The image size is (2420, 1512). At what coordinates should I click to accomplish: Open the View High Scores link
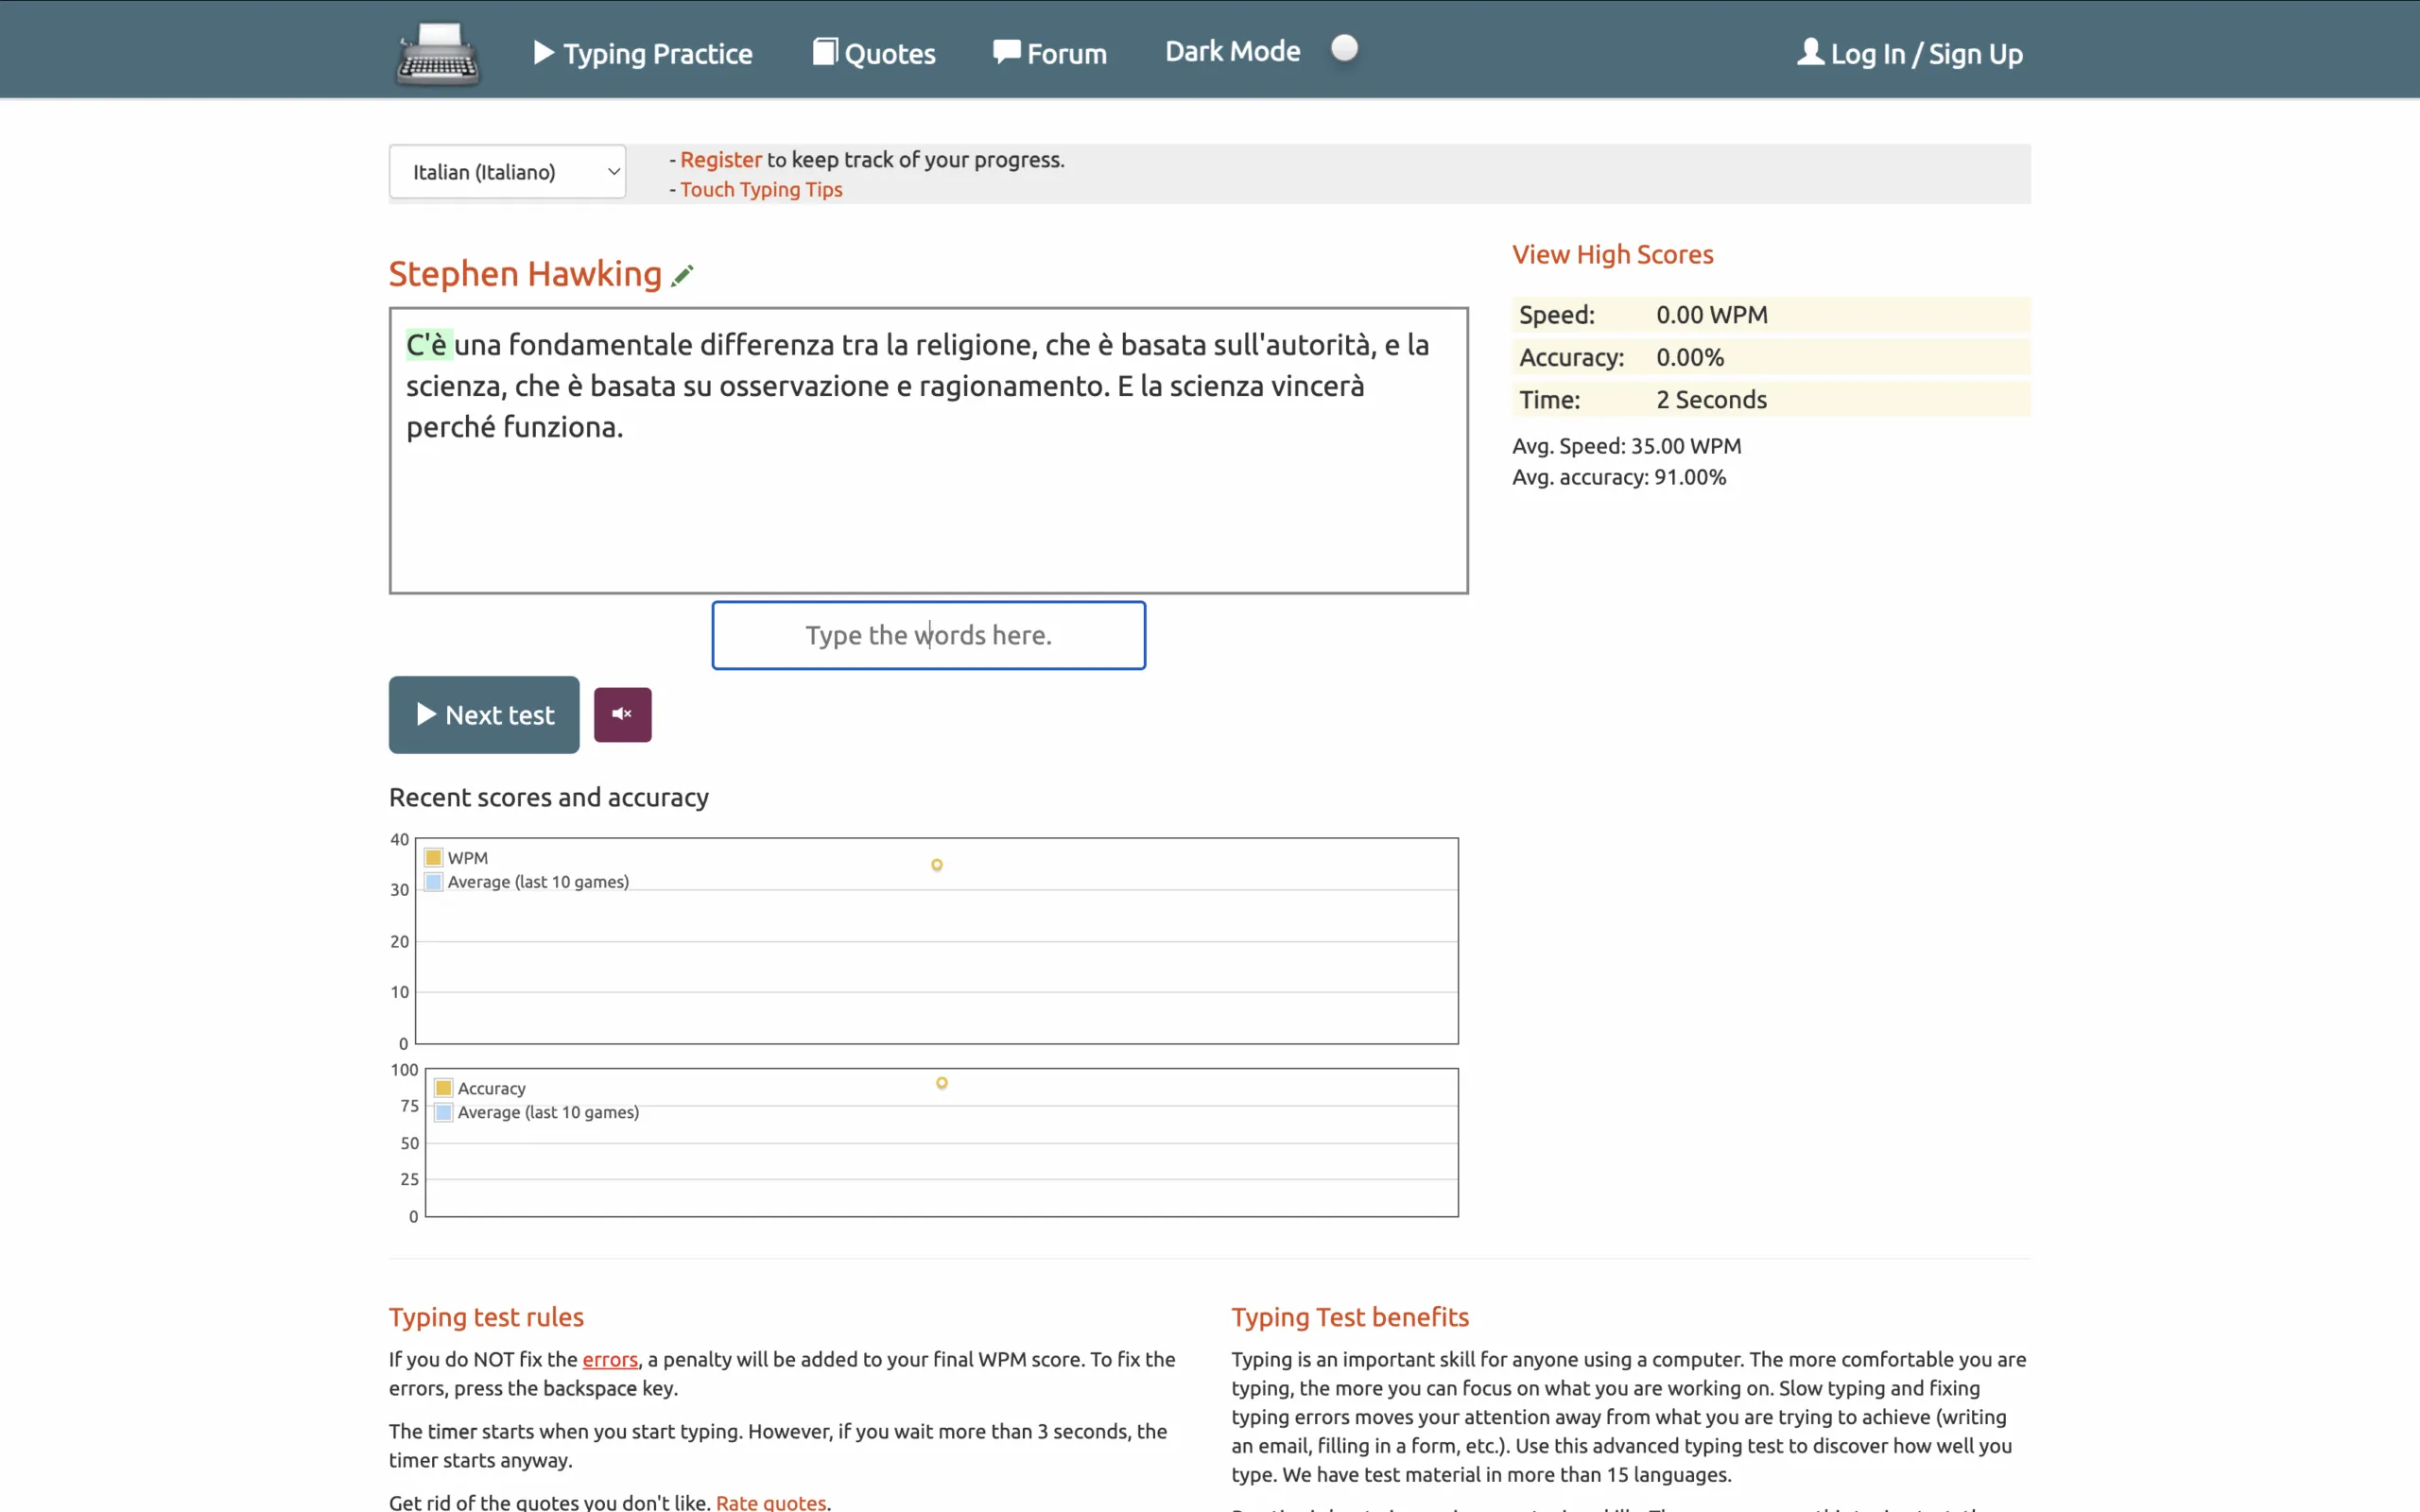tap(1612, 255)
